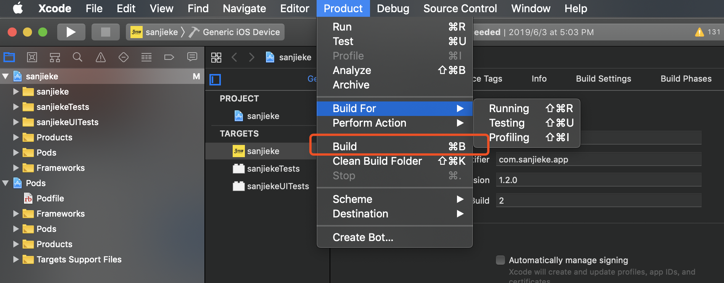Select Clean Build Folder menu item
Screen dimensions: 724x283
[377, 161]
